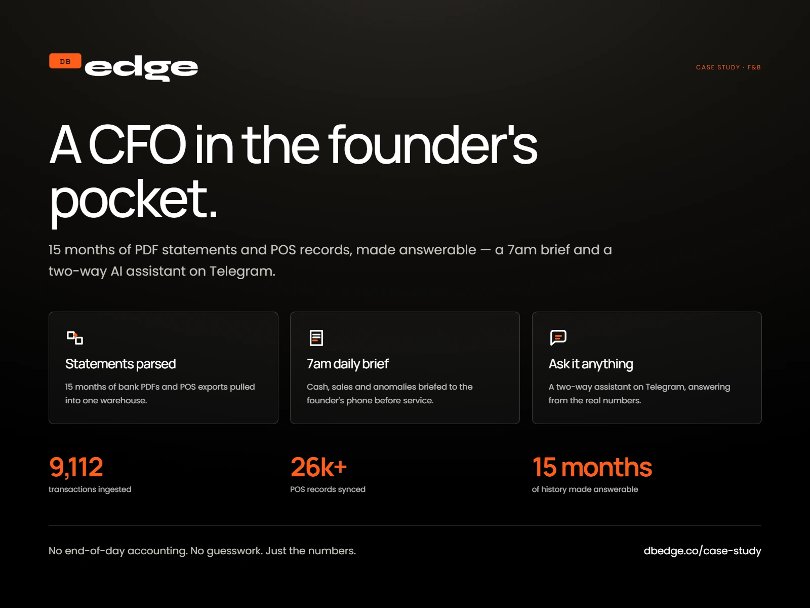This screenshot has height=608, width=810.
Task: Click the subtitle mentioning Telegram assistant
Action: tap(330, 260)
